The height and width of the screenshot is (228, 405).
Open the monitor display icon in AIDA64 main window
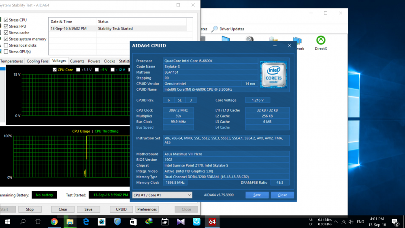tap(226, 39)
